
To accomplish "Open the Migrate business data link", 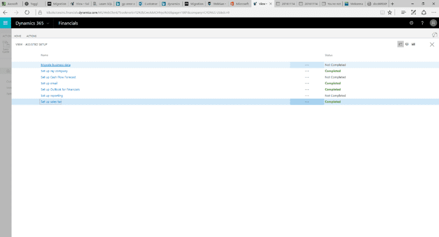I will (55, 65).
